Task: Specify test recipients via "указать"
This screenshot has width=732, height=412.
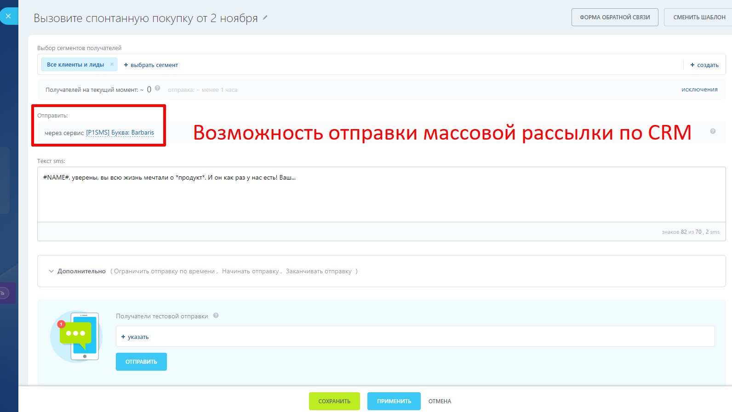Action: 135,337
